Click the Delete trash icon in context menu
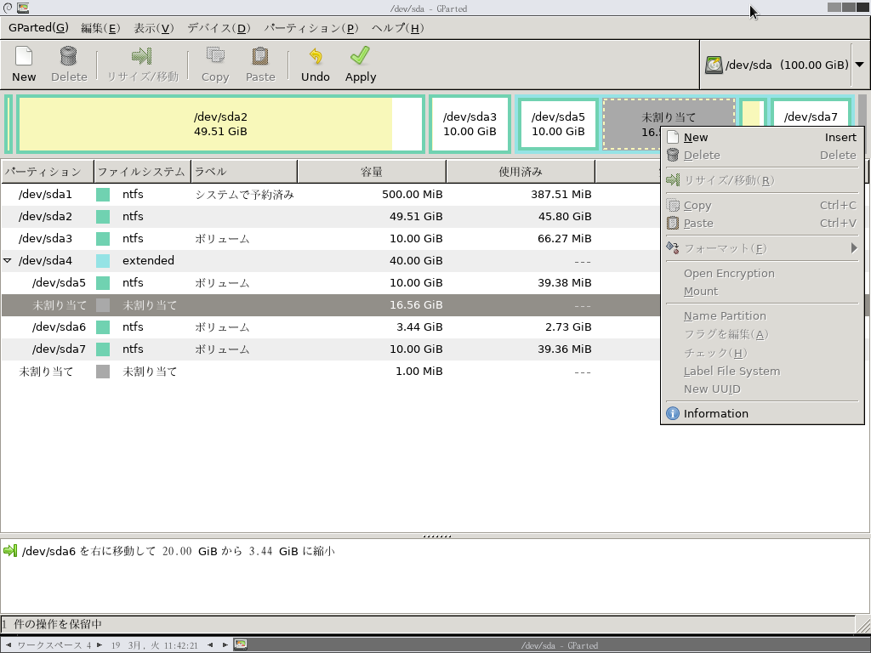Viewport: 871px width, 653px height. [673, 155]
